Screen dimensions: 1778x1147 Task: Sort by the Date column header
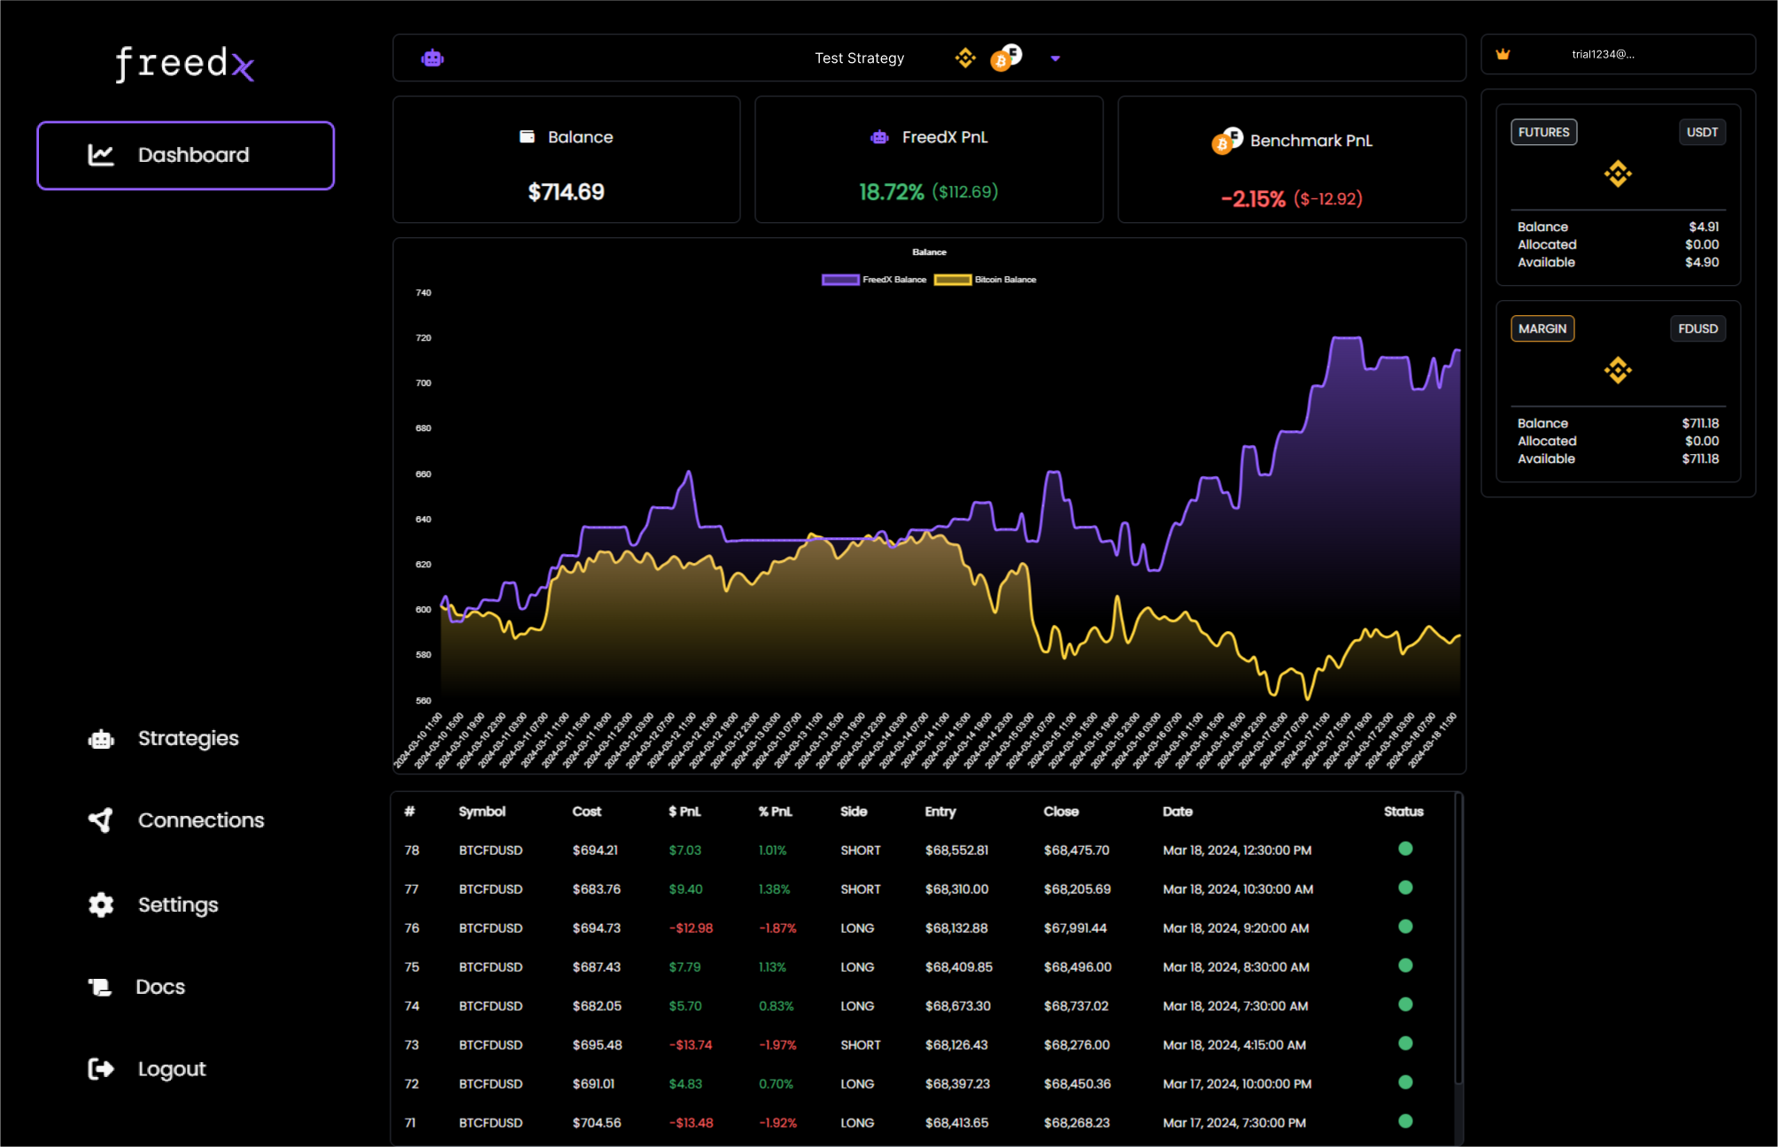click(x=1178, y=812)
